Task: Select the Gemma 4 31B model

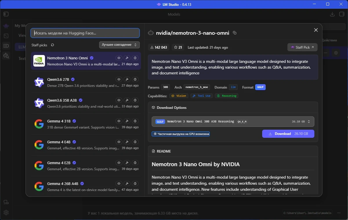Action: (86, 124)
